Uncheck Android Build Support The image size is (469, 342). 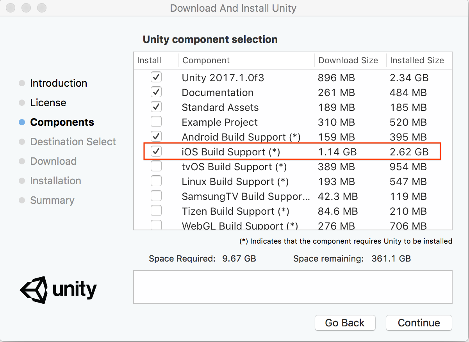point(156,137)
